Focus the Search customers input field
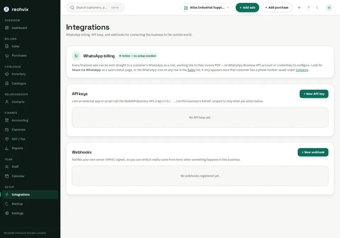340x238 pixels. click(95, 7)
